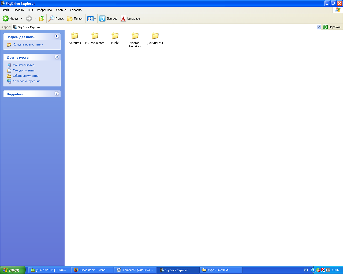Click the Ru keyboard layout tray icon
This screenshot has height=274, width=343.
pos(328,270)
